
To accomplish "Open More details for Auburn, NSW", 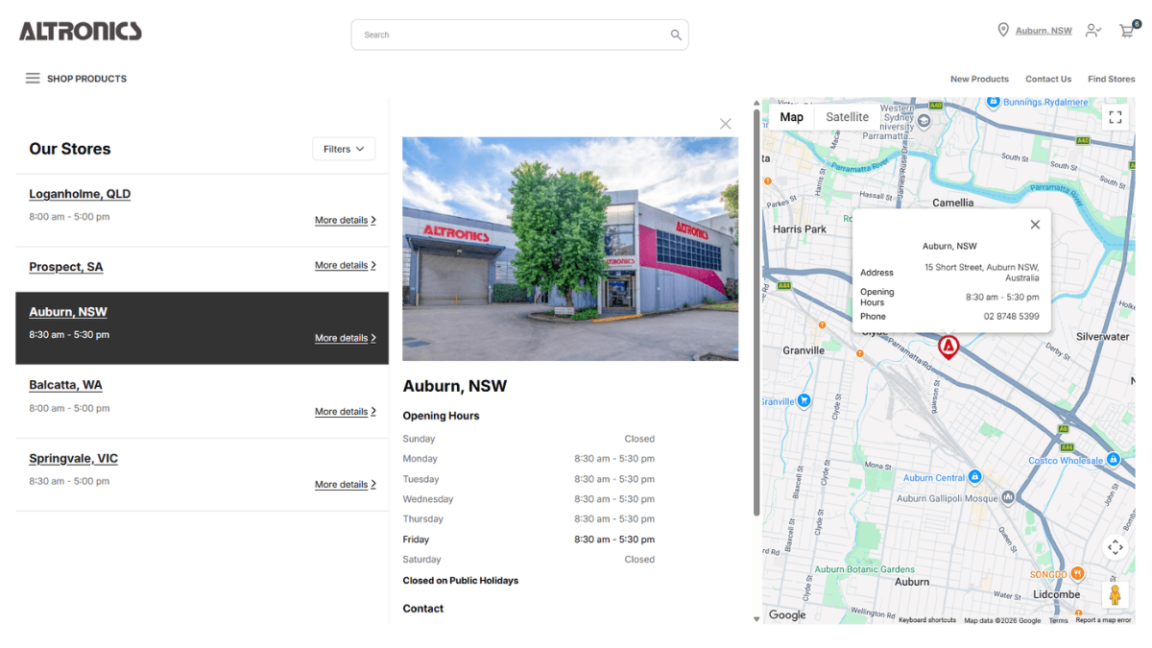I will [345, 338].
